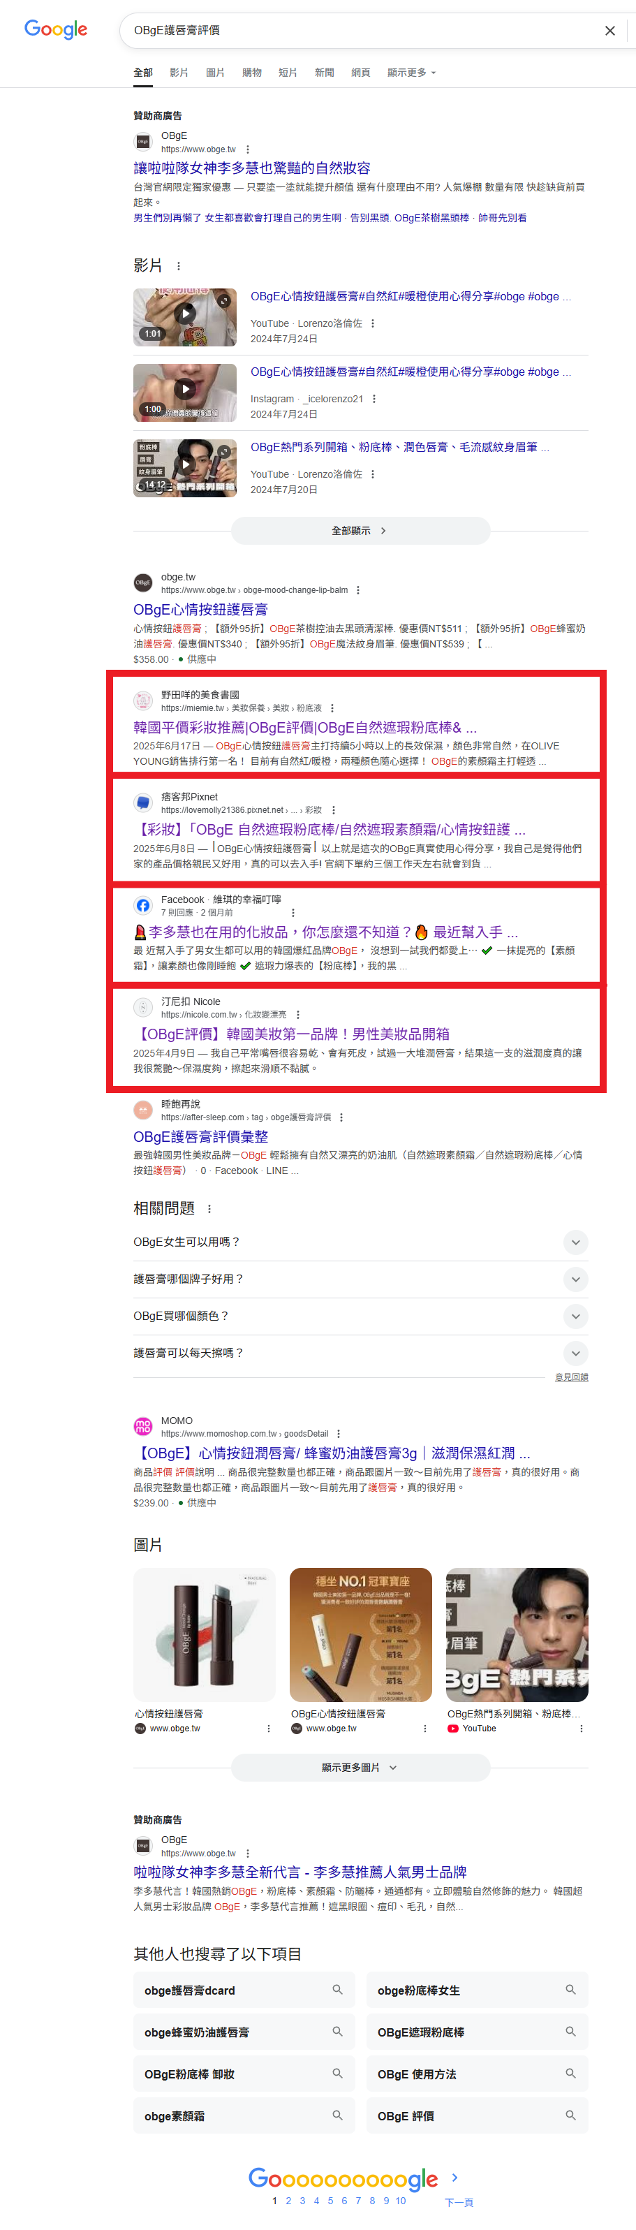Switch to the 購物 tab
Viewport: 636px width, 2230px height.
coord(252,73)
